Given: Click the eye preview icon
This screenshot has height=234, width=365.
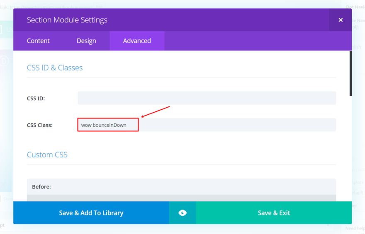Looking at the screenshot, I should coord(182,213).
